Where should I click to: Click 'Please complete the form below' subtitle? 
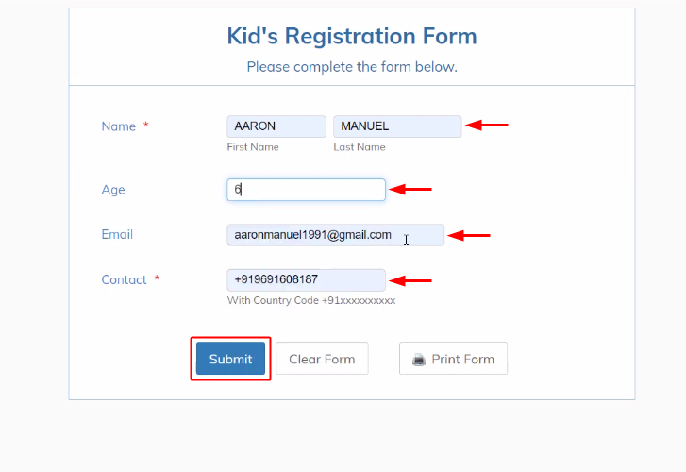pyautogui.click(x=352, y=67)
